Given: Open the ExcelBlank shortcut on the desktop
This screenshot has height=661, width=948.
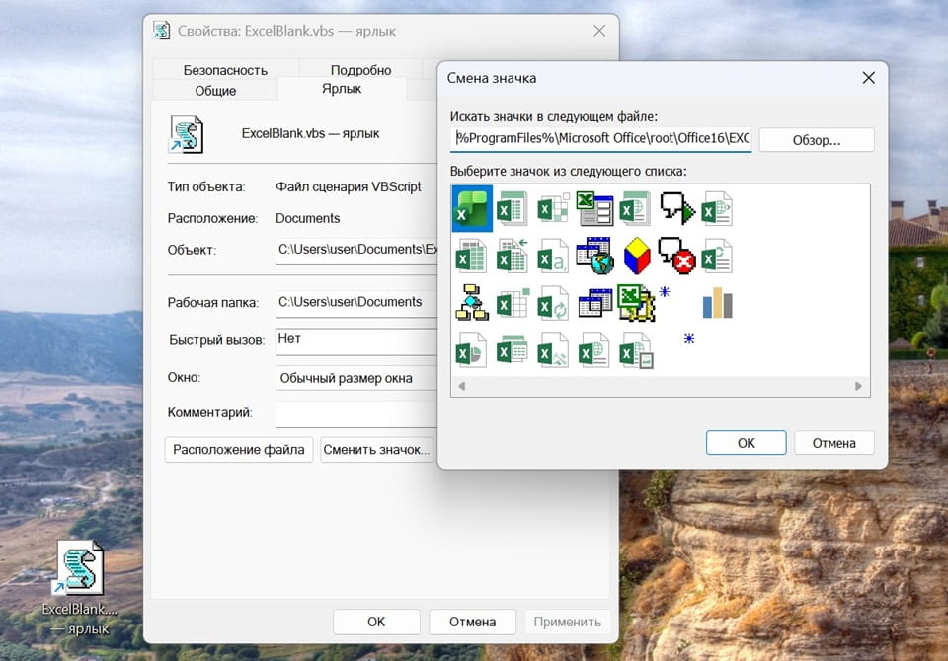Looking at the screenshot, I should pyautogui.click(x=80, y=586).
